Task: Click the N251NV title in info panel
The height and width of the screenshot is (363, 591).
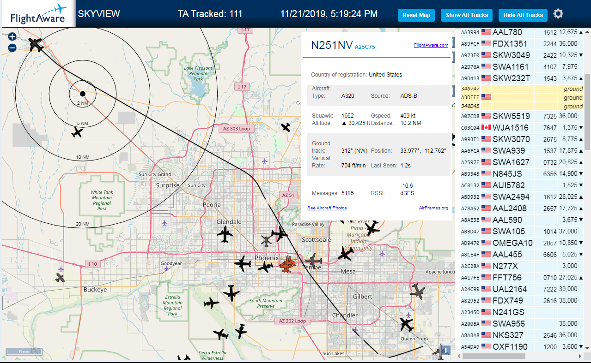Action: [x=331, y=45]
